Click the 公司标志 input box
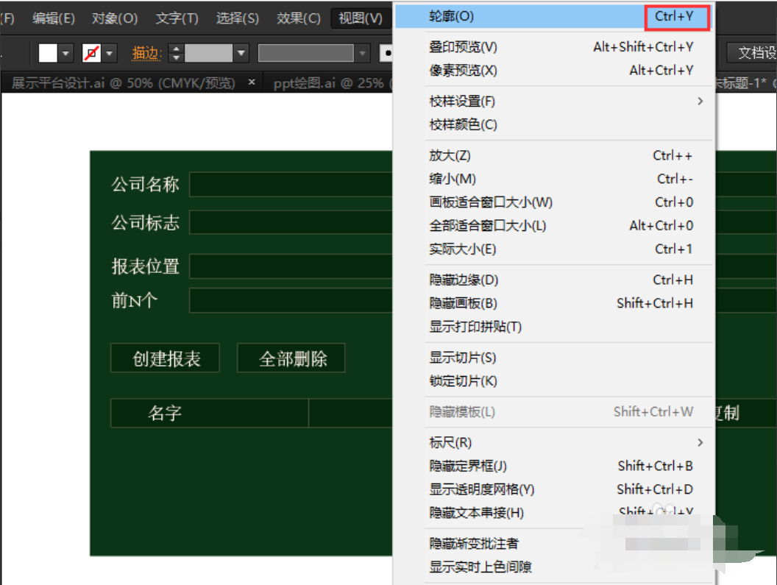The height and width of the screenshot is (585, 777). [291, 222]
